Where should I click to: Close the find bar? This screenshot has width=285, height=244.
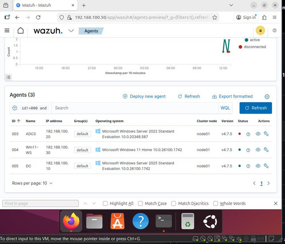[x=276, y=204]
